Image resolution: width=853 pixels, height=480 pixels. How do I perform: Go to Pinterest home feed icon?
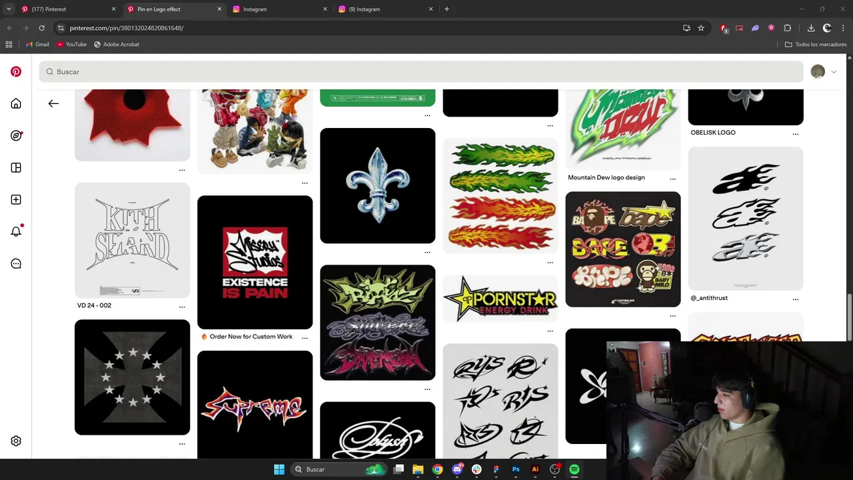(x=16, y=103)
